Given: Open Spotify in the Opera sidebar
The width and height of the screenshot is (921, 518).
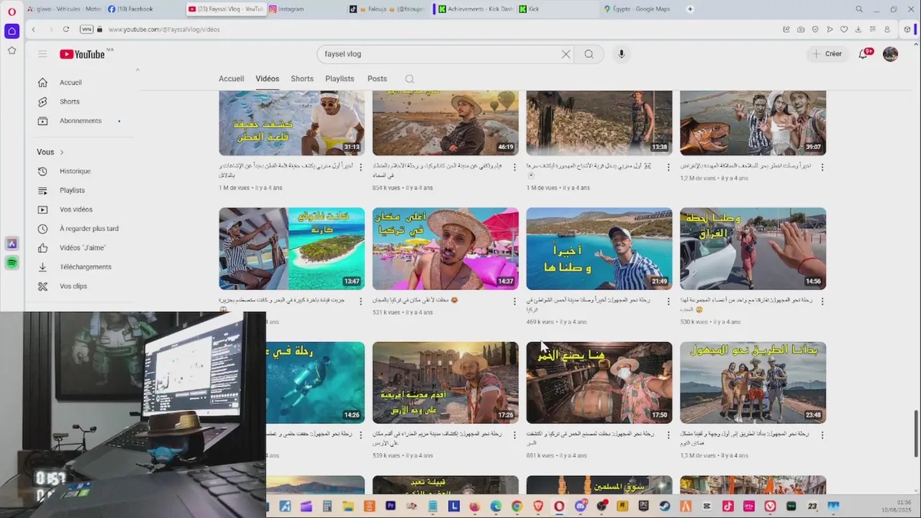Looking at the screenshot, I should [x=12, y=263].
